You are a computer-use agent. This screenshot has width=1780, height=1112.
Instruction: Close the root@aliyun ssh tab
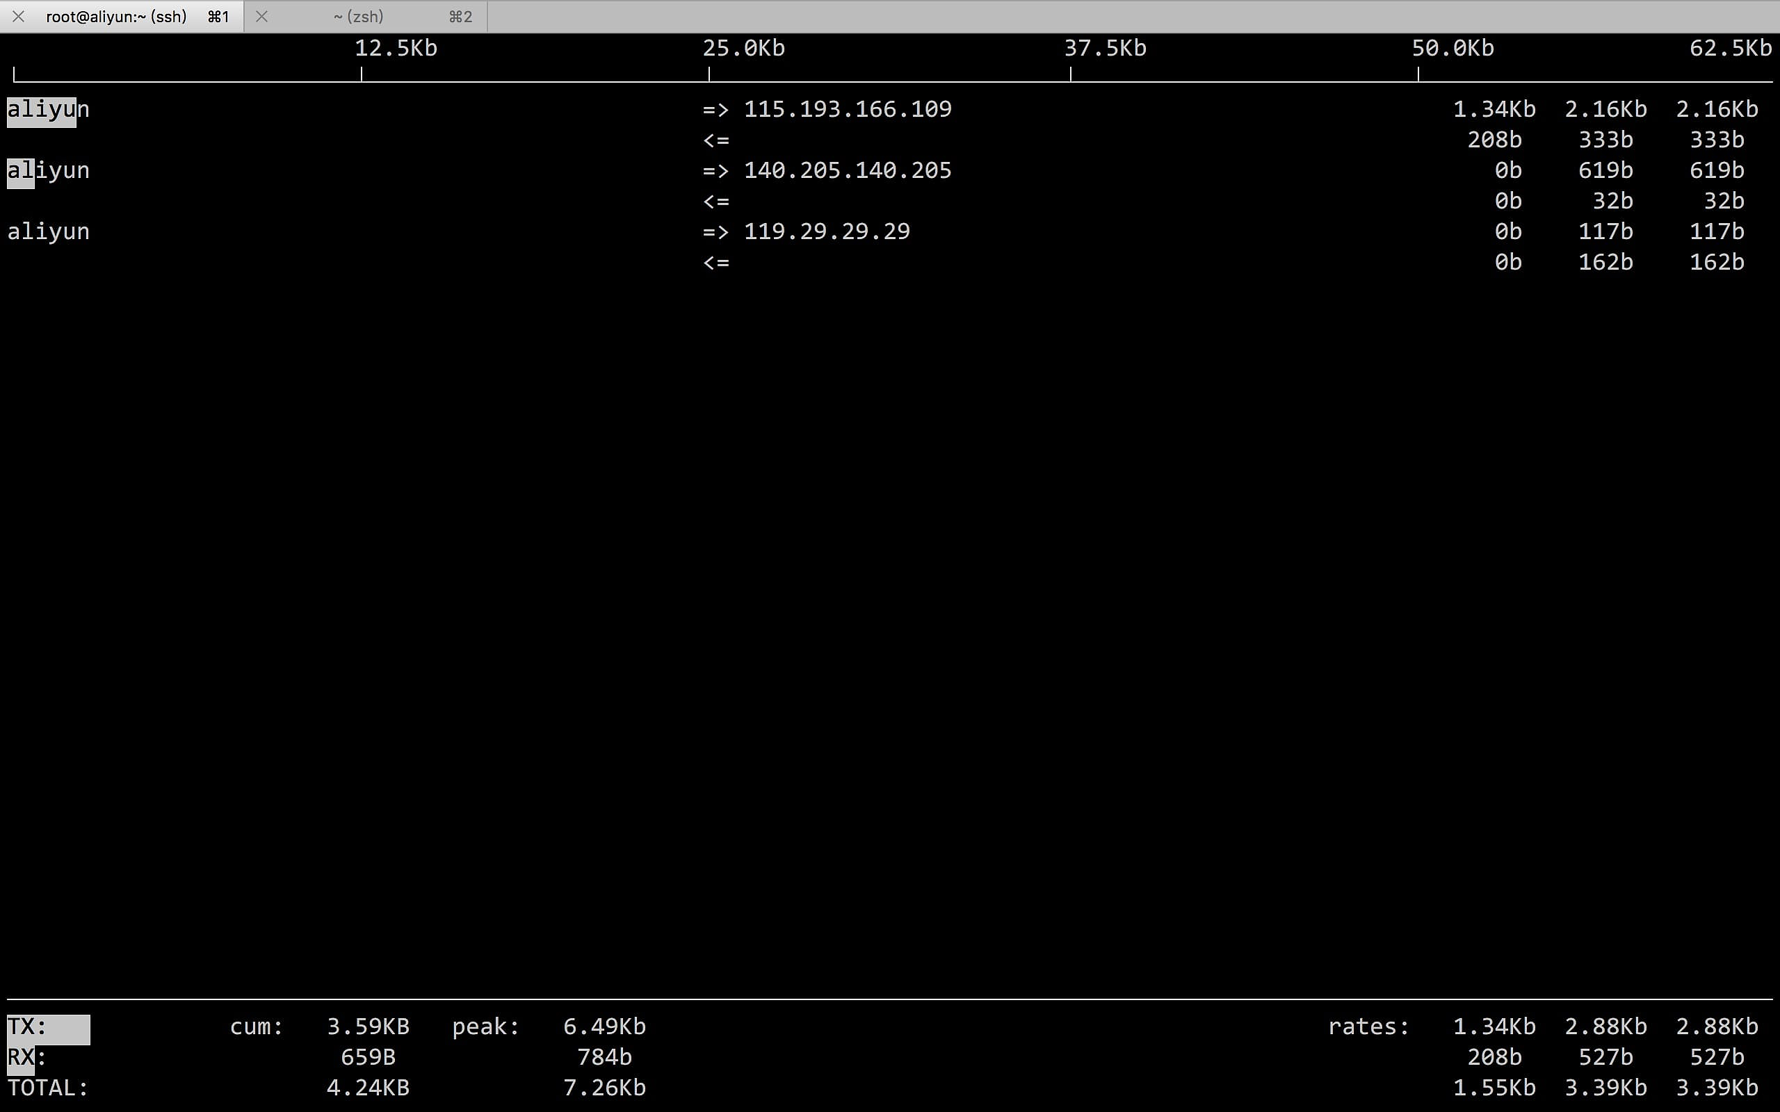(x=18, y=16)
